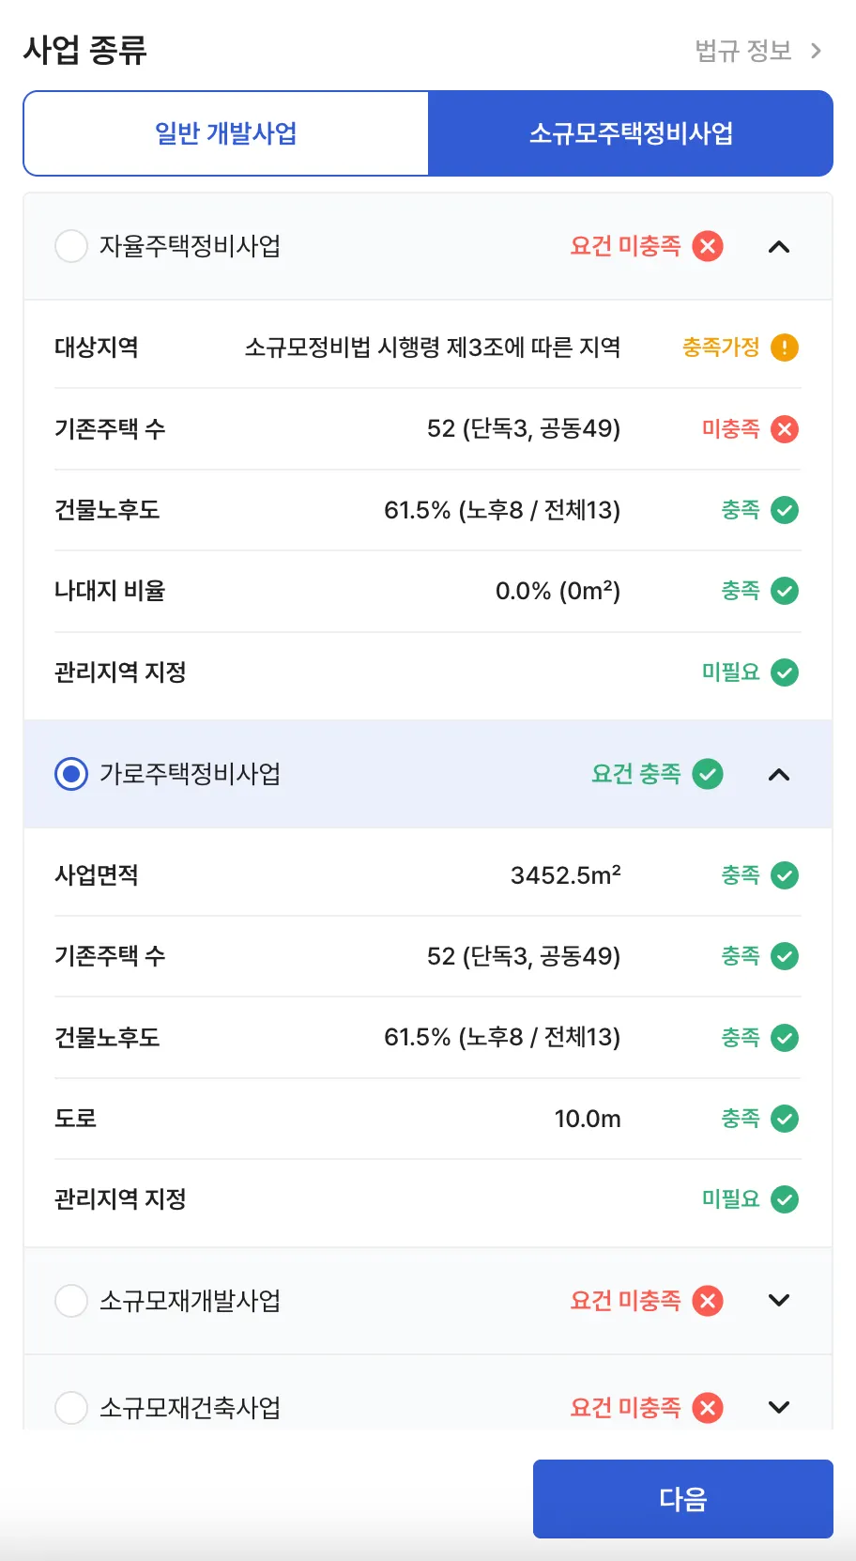Select the 소규모재건축사업 radio button
Image resolution: width=856 pixels, height=1561 pixels.
click(71, 1407)
